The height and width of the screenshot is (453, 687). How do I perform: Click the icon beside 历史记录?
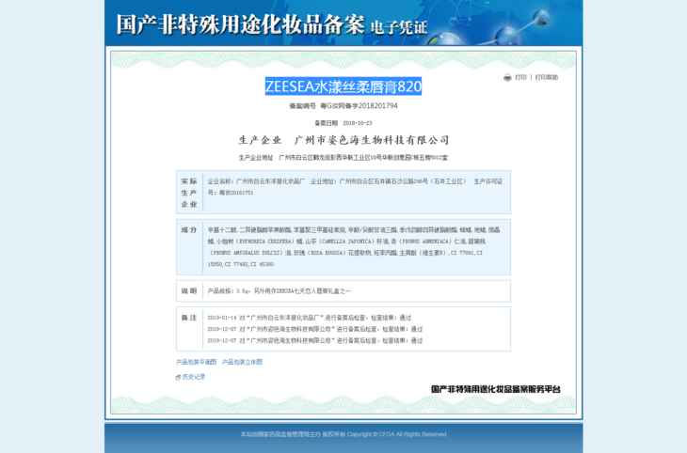pyautogui.click(x=178, y=377)
